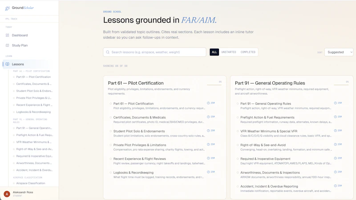Open sidebar item Airspace Classification
The height and width of the screenshot is (200, 356).
pos(30,183)
